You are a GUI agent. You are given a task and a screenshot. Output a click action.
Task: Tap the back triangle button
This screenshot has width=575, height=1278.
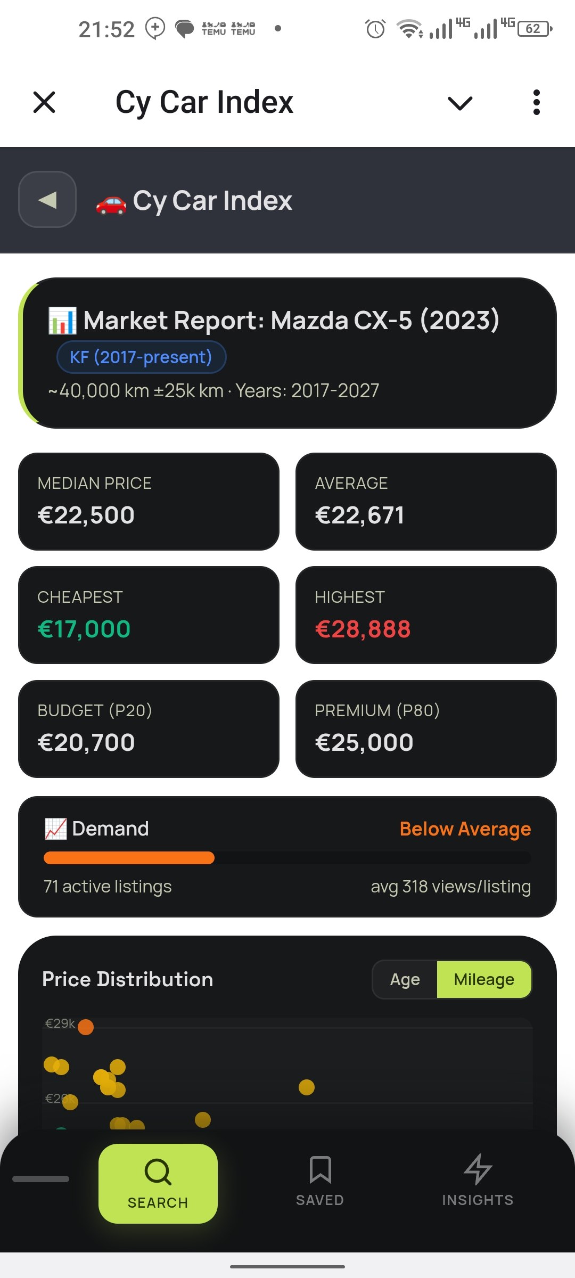pyautogui.click(x=47, y=200)
